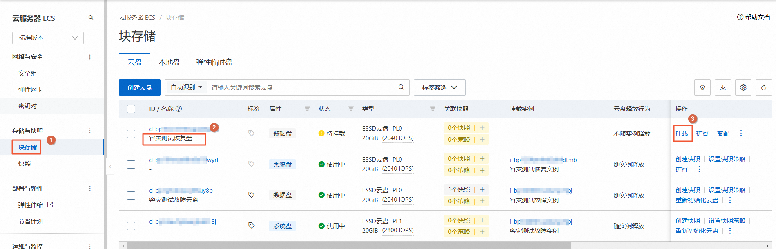Click 部署与弹性 section options dots

[x=90, y=188]
